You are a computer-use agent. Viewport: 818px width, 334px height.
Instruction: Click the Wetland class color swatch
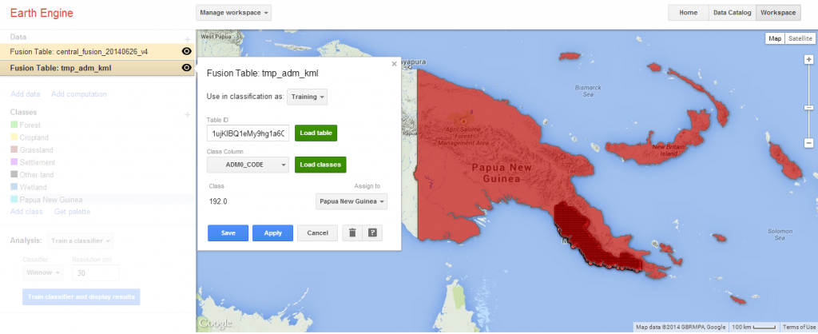coord(14,187)
